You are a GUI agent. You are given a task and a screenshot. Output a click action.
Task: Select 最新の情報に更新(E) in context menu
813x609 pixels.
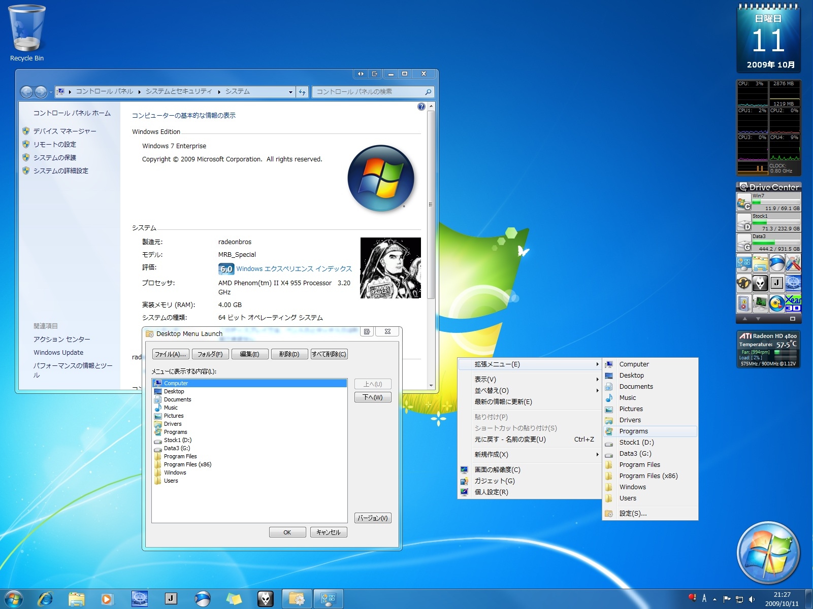click(x=530, y=401)
